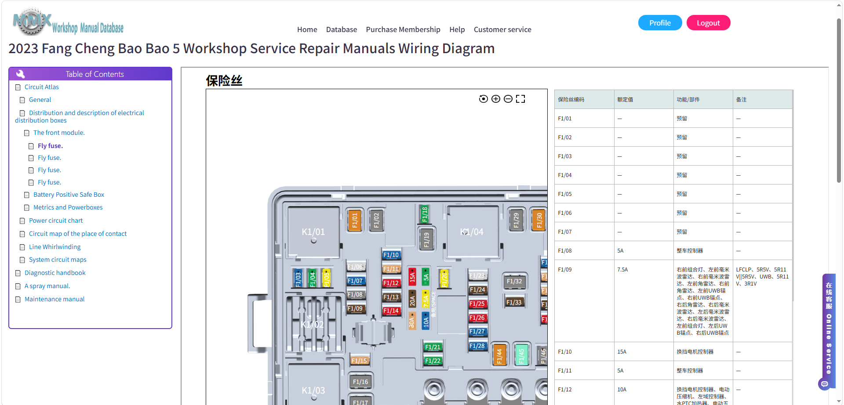
Task: Click 换挡电机控制器 in the F1/10 table row
Action: 695,352
